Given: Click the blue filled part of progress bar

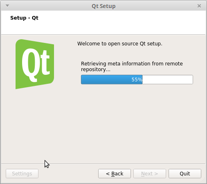Looking at the screenshot, I should [112, 79].
